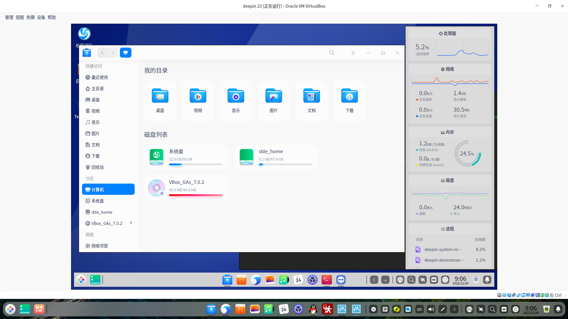Screen dimensions: 568x319
Task: Open the VirtualBox 视图 menu
Action: [20, 17]
